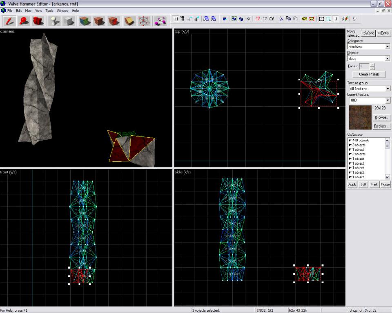392x313 pixels.
Task: Click the scissors Cut icon
Action: tap(281, 19)
